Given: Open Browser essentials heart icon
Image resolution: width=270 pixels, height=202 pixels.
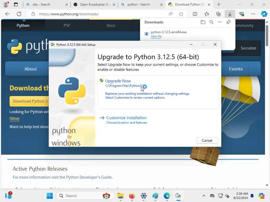Looking at the screenshot, I should 242,14.
